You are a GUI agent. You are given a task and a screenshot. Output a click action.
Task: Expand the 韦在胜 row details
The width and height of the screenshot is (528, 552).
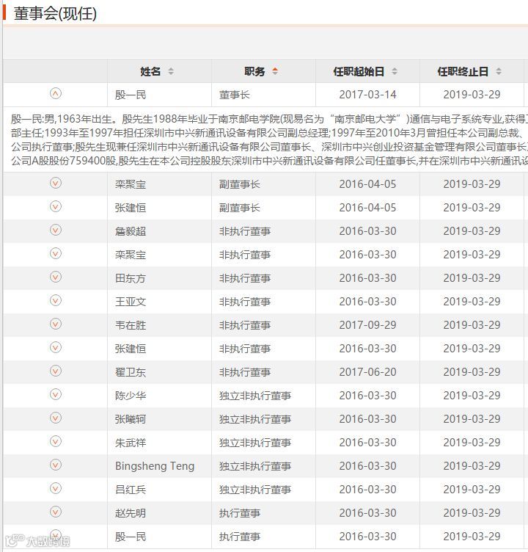[x=55, y=324]
